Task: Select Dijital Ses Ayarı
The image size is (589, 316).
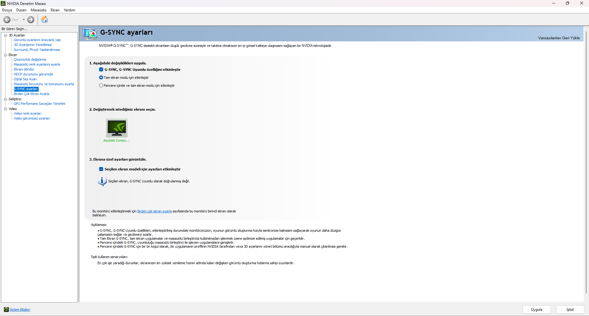Action: click(25, 79)
